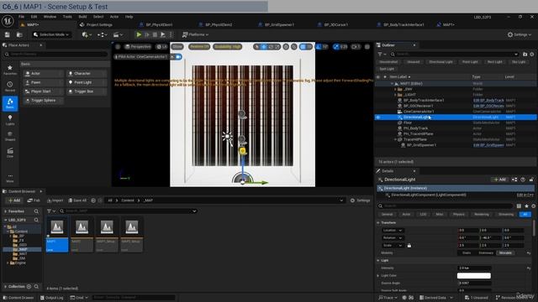538x302 pixels.
Task: Click reset-to-default arrow for Mobility
Action: click(529, 253)
